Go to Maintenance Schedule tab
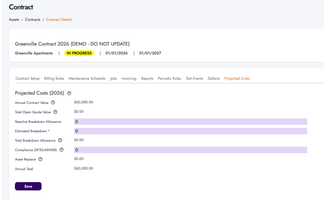This screenshot has width=324, height=200. 87,79
